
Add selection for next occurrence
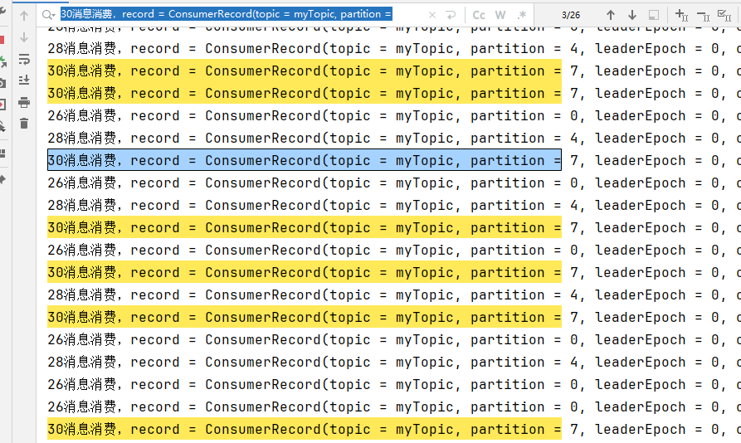[x=681, y=15]
